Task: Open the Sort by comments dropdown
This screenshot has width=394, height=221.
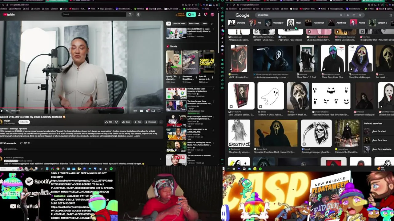Action: tap(25, 143)
